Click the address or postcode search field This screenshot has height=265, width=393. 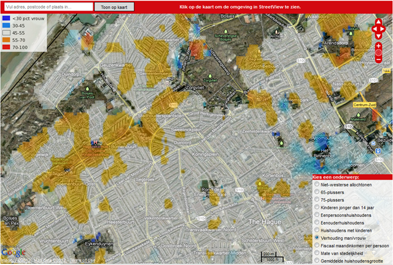point(47,7)
